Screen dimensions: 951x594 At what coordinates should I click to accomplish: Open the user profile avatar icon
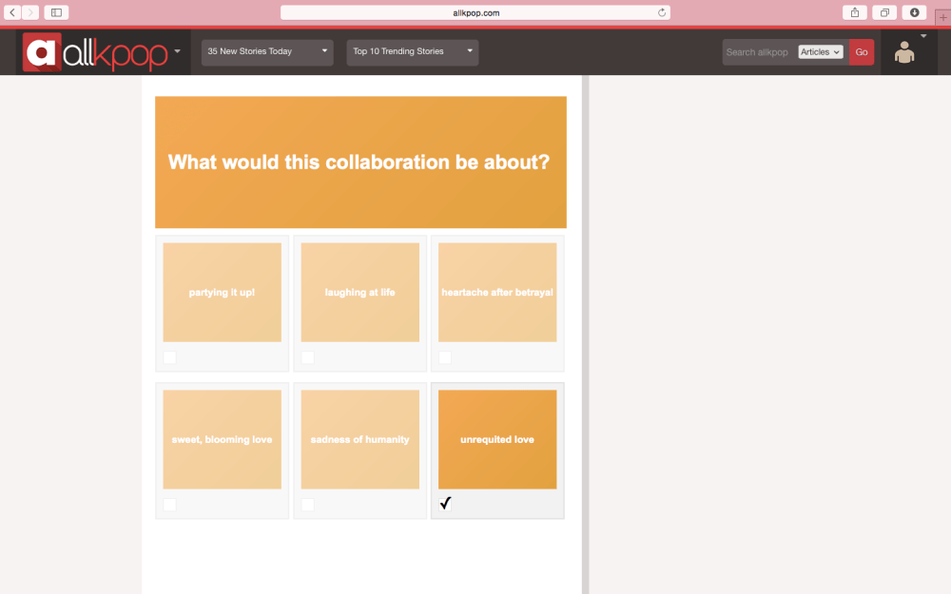tap(903, 53)
